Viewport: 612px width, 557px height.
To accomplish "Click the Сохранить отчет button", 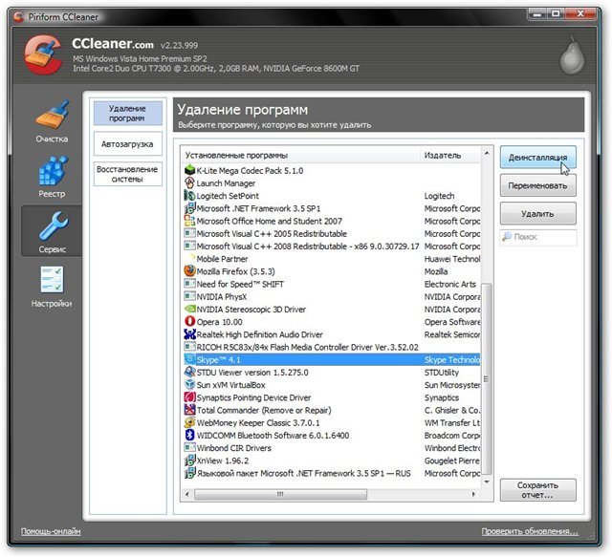I will (537, 490).
